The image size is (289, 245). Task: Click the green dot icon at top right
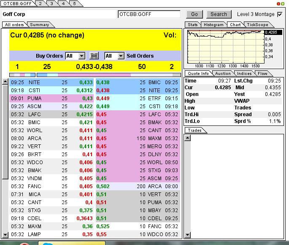(x=282, y=4)
